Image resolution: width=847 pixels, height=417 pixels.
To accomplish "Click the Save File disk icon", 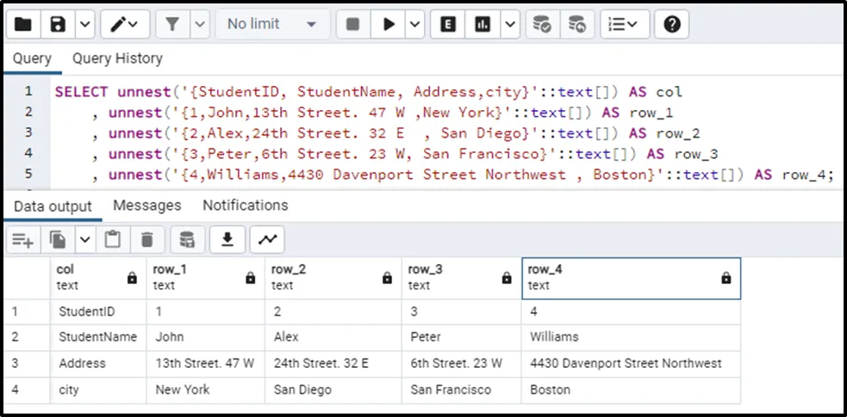I will tap(58, 25).
